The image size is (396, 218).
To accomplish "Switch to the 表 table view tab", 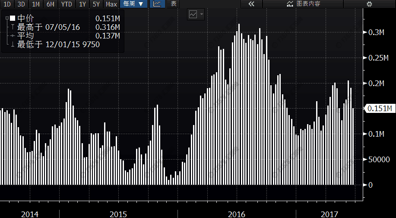I will (x=173, y=4).
